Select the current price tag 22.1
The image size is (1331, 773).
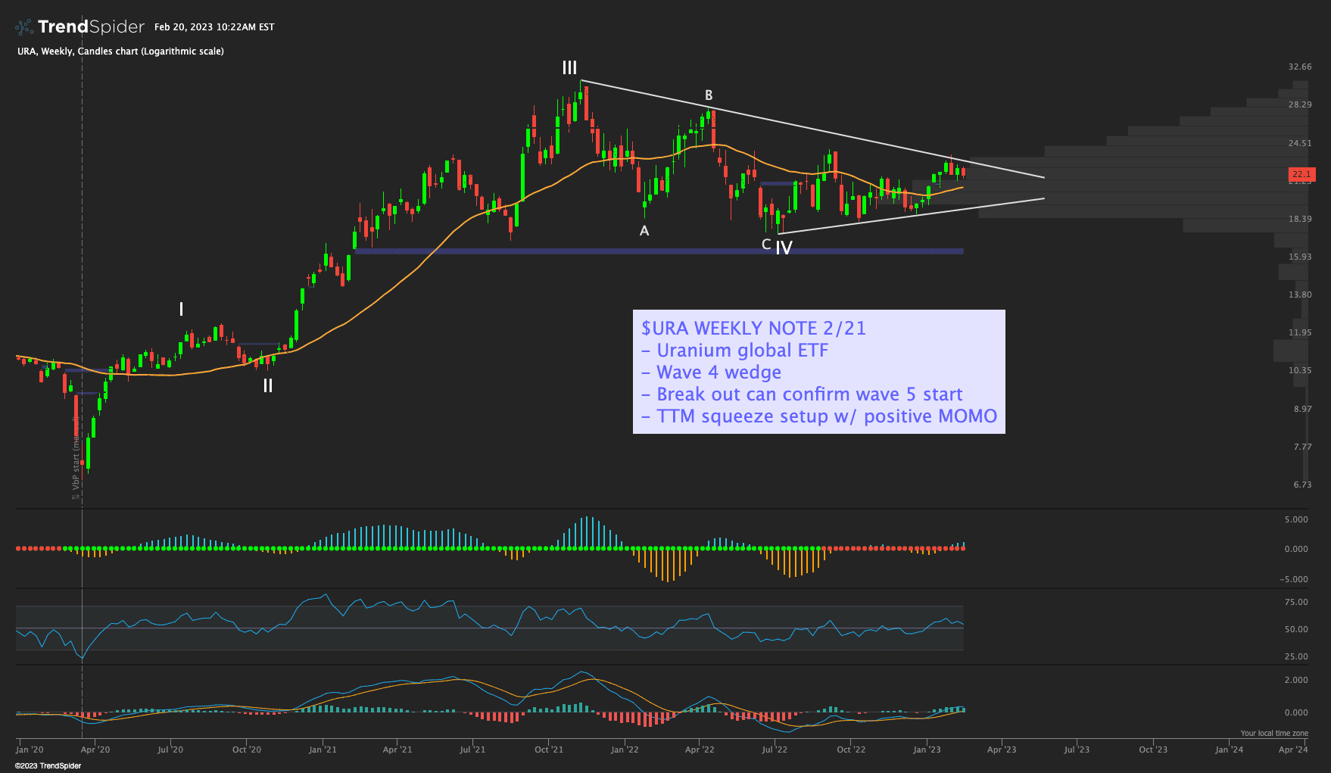(x=1301, y=174)
